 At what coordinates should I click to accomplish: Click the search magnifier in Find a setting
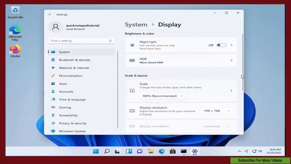coord(110,41)
